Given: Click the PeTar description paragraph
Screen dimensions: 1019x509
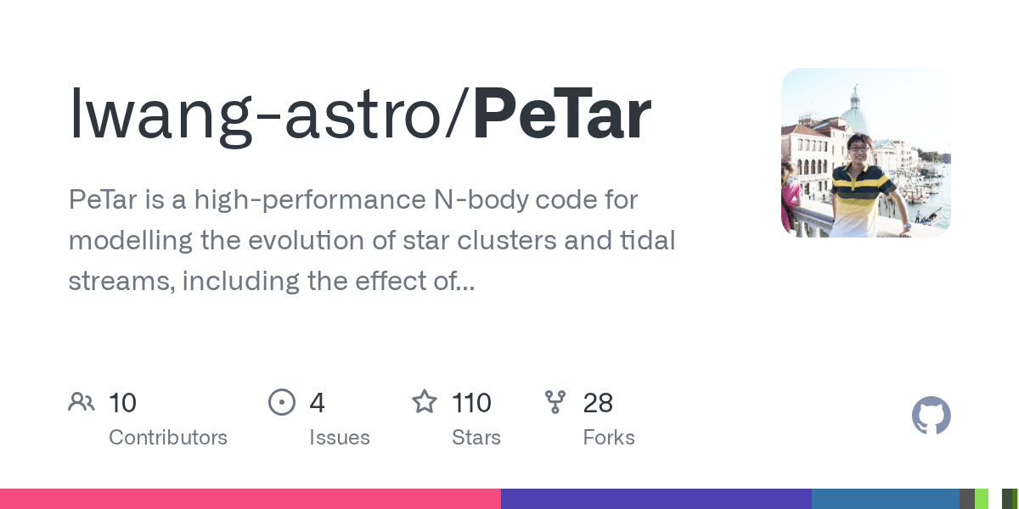Looking at the screenshot, I should pyautogui.click(x=371, y=241).
